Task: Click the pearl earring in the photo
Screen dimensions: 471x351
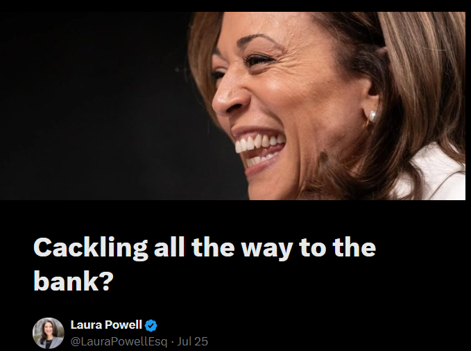Action: point(372,116)
